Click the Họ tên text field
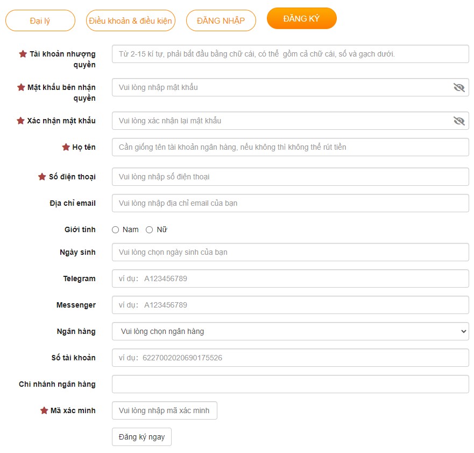 pyautogui.click(x=290, y=147)
